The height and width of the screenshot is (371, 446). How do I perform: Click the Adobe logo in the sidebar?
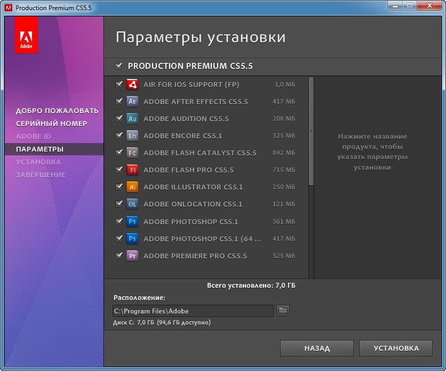26,35
